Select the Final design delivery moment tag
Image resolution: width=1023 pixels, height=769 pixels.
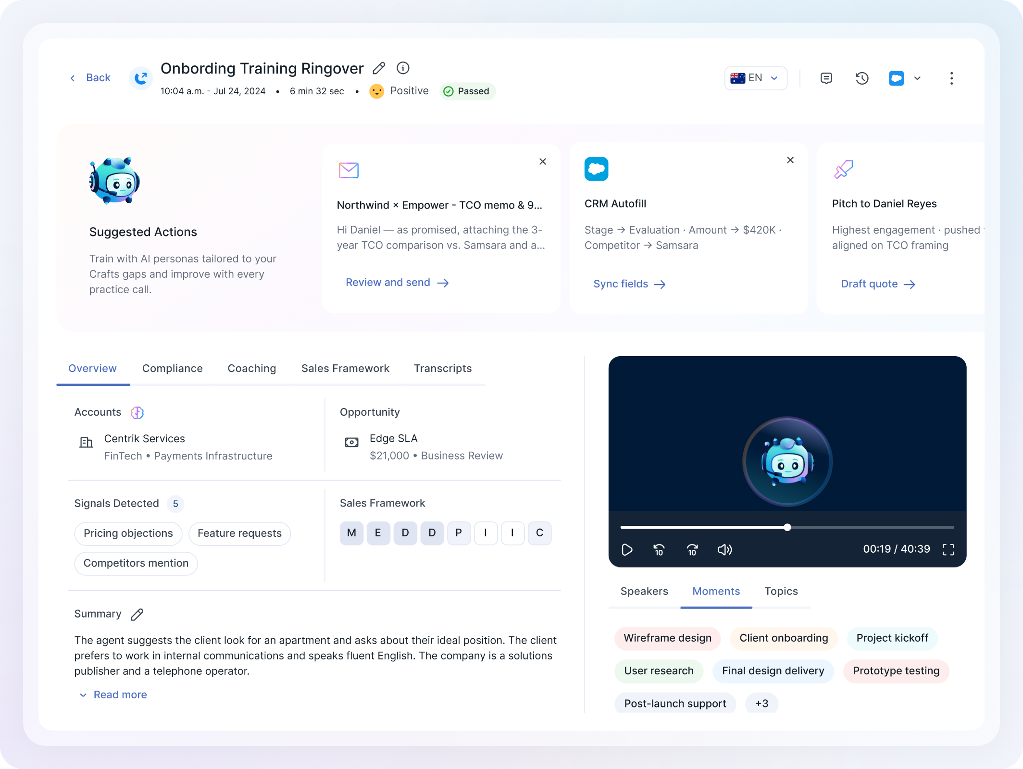pyautogui.click(x=773, y=671)
